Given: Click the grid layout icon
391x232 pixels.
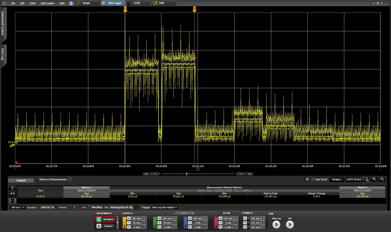Looking at the screenshot, I should tap(12, 201).
